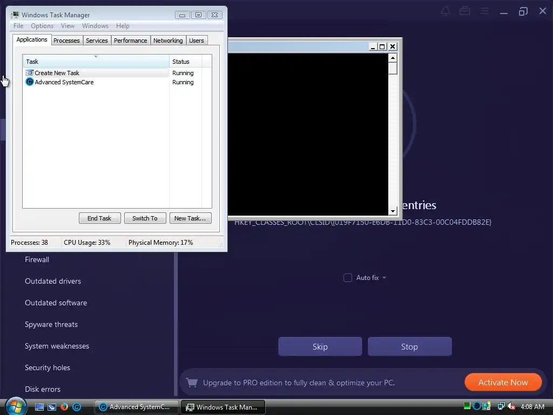Click Advanced SystemCare taskbar button
The image size is (553, 415).
pyautogui.click(x=137, y=407)
